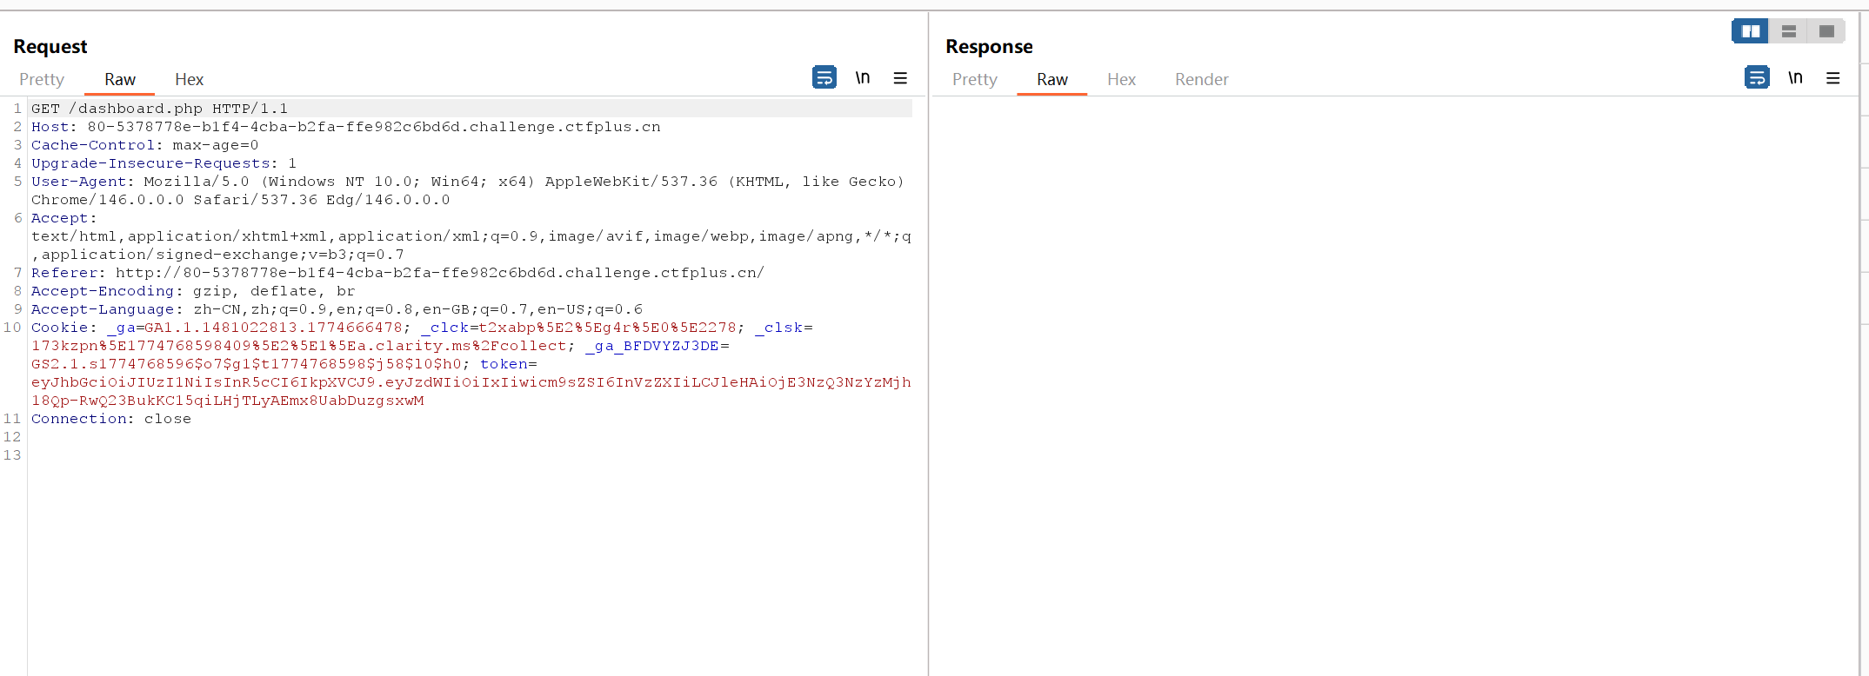1869x676 pixels.
Task: Select the Response Raw tab
Action: (x=1051, y=79)
